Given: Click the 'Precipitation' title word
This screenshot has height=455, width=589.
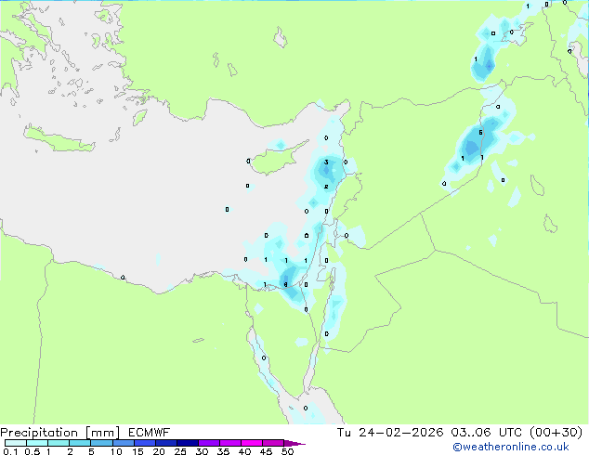Looking at the screenshot, I should pos(39,433).
